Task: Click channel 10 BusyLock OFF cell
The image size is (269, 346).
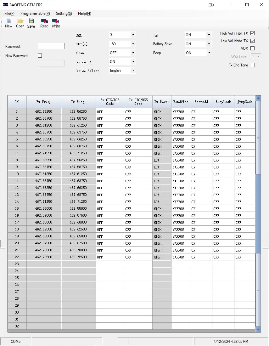Action: point(223,174)
